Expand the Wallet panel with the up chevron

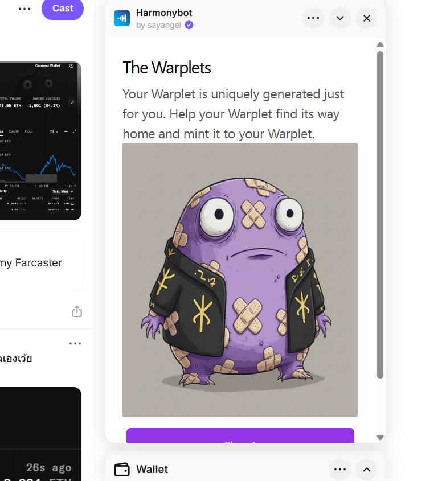click(366, 470)
